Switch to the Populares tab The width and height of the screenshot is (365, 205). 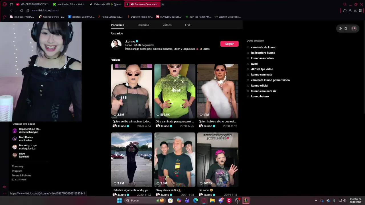point(117,25)
